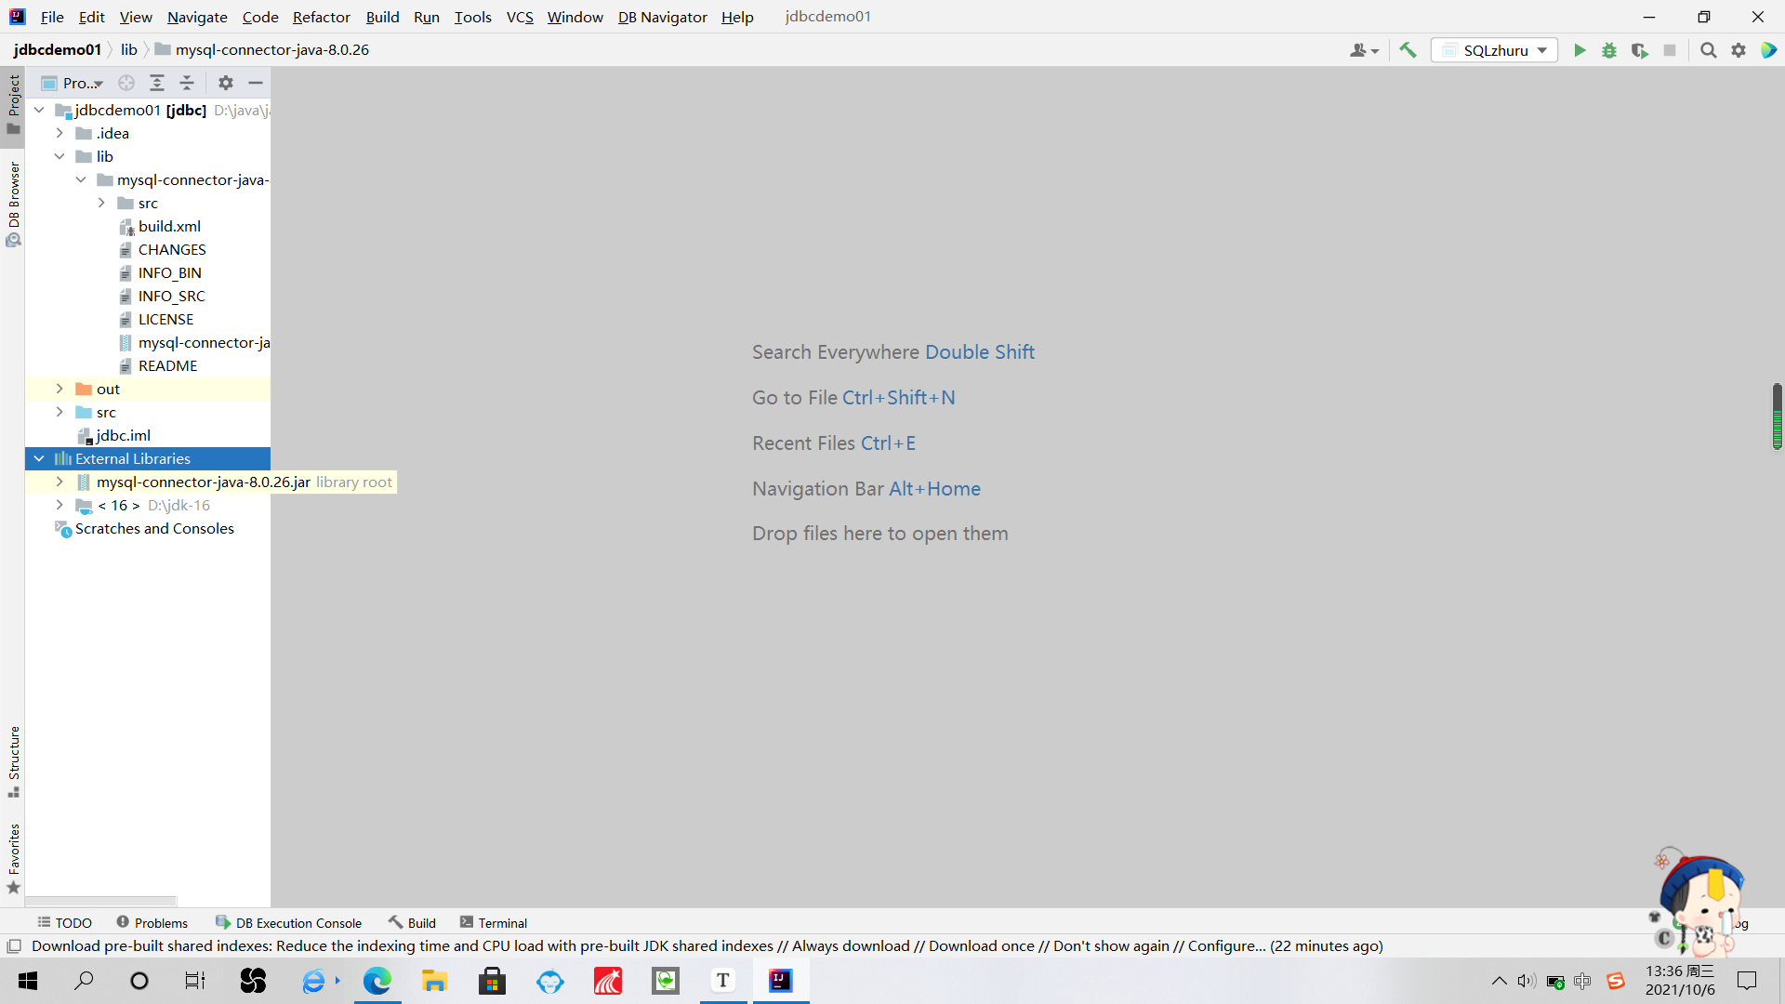Open Search Everywhere via magnifier icon
Screen dimensions: 1785x1004
click(1708, 50)
